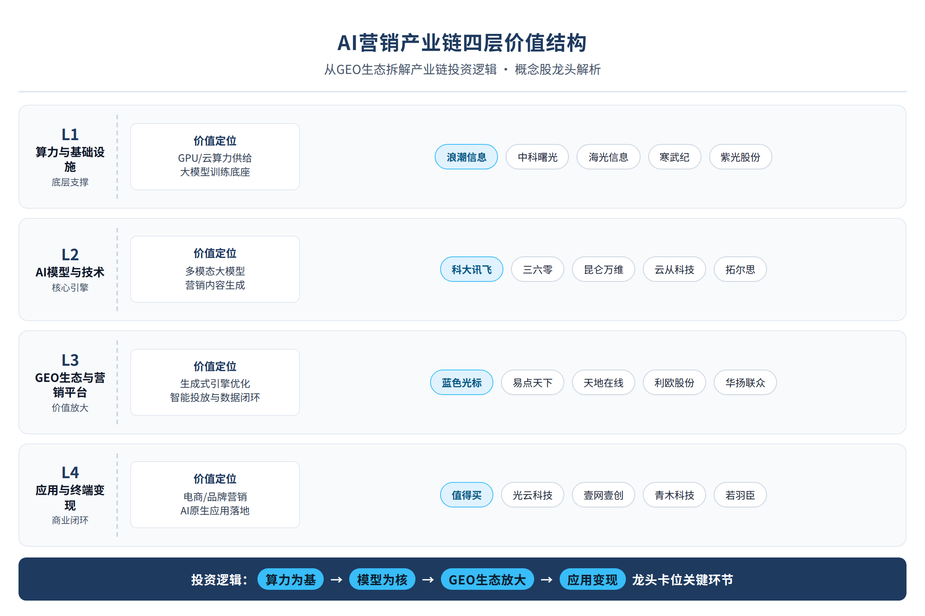Click the 浪潮信息 highlighted tag

466,157
